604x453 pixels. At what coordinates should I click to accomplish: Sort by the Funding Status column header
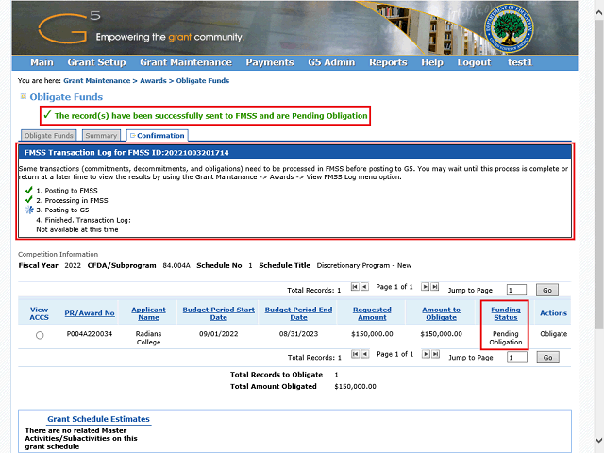pyautogui.click(x=506, y=313)
